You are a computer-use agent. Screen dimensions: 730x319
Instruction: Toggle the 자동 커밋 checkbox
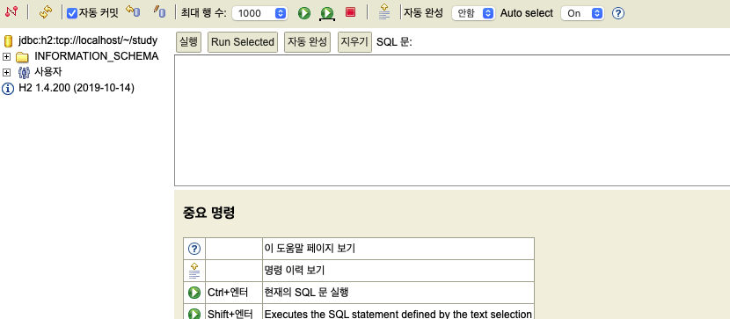point(72,13)
